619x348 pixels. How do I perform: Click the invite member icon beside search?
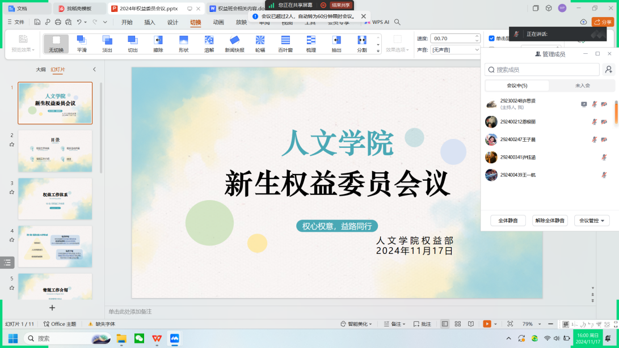click(608, 70)
